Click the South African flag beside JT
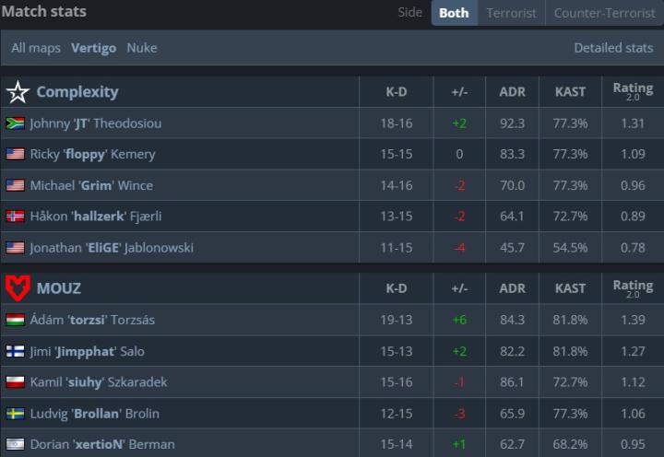The image size is (664, 457). coord(15,123)
